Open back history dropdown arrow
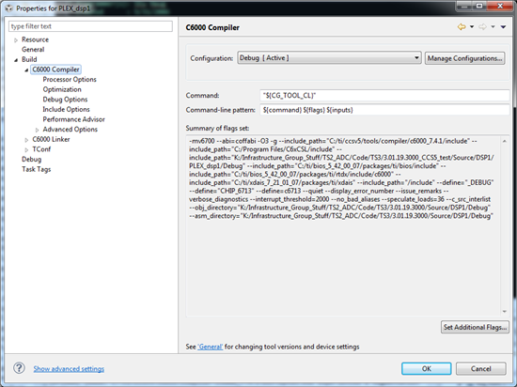517x387 pixels. point(472,27)
